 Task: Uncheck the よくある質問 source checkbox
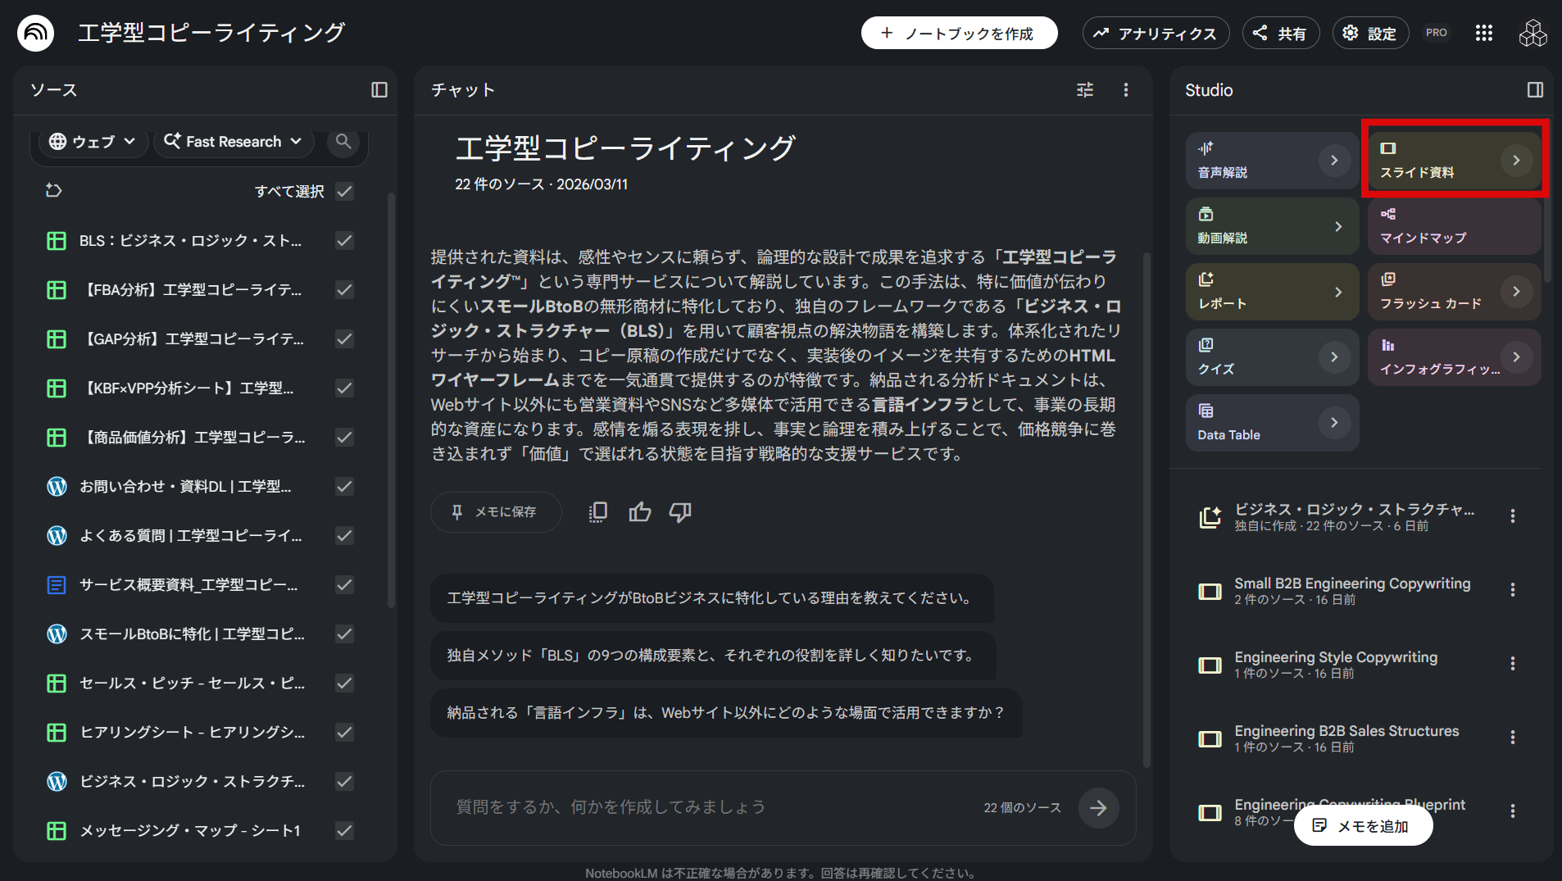[x=345, y=536]
